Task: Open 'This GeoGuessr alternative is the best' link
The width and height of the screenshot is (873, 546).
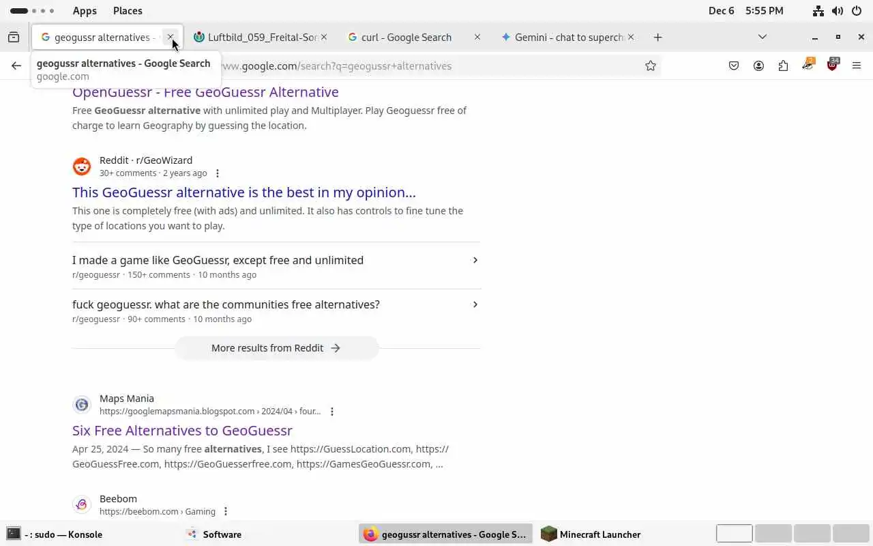Action: [244, 192]
